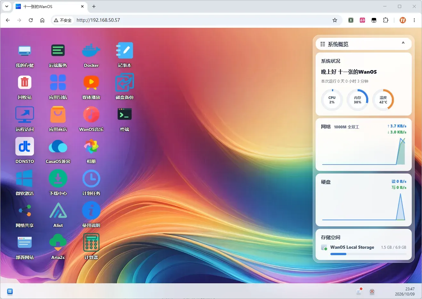The height and width of the screenshot is (299, 422).
Task: Open the Chrome three-dot menu
Action: point(414,20)
